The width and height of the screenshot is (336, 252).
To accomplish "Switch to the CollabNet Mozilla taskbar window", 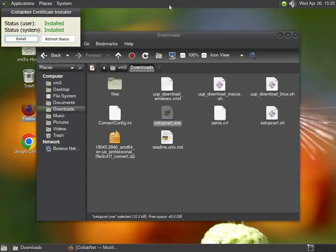I will tap(93, 248).
